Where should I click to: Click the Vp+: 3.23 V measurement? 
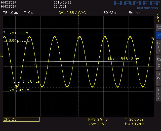tap(19, 33)
